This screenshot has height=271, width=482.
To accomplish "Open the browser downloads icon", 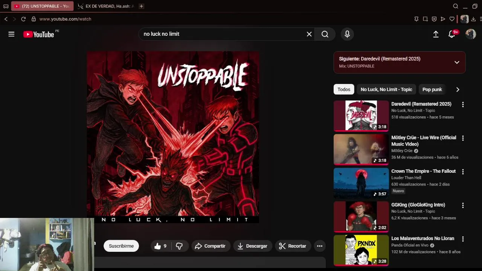I will click(x=474, y=19).
